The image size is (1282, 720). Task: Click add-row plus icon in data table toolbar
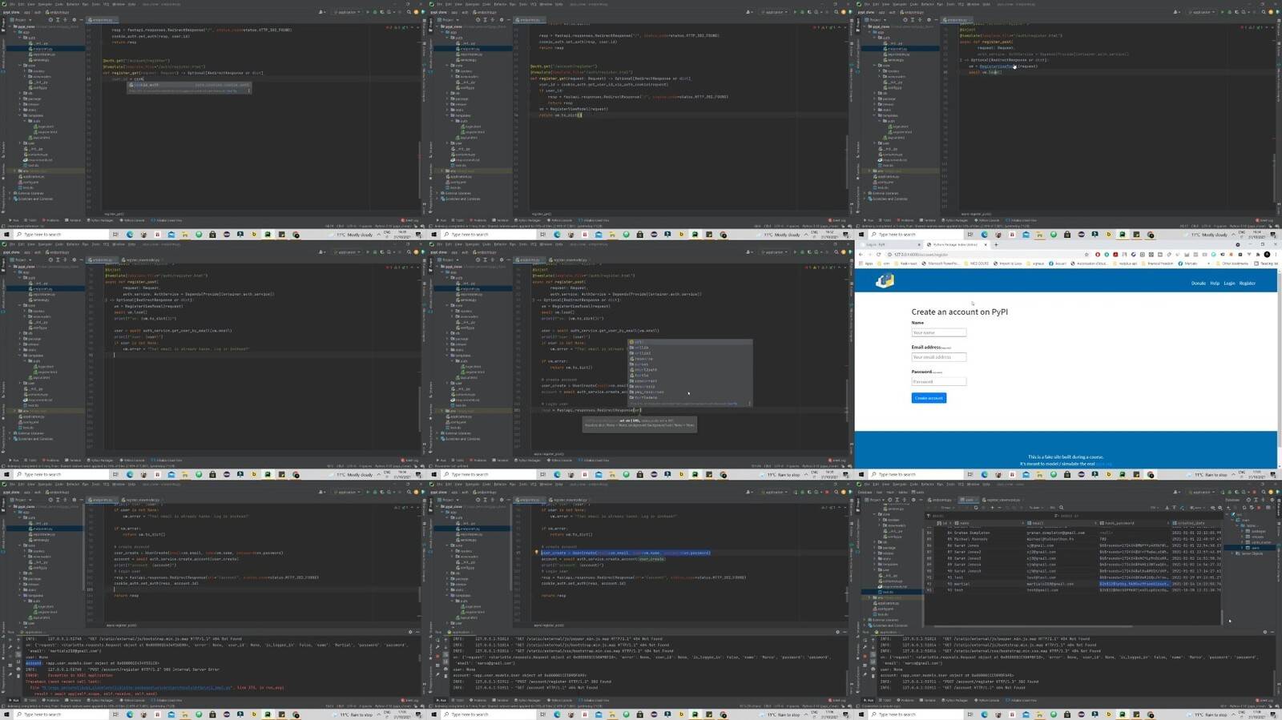coord(992,508)
